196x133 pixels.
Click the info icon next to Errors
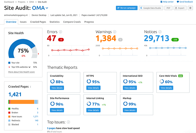point(61,32)
